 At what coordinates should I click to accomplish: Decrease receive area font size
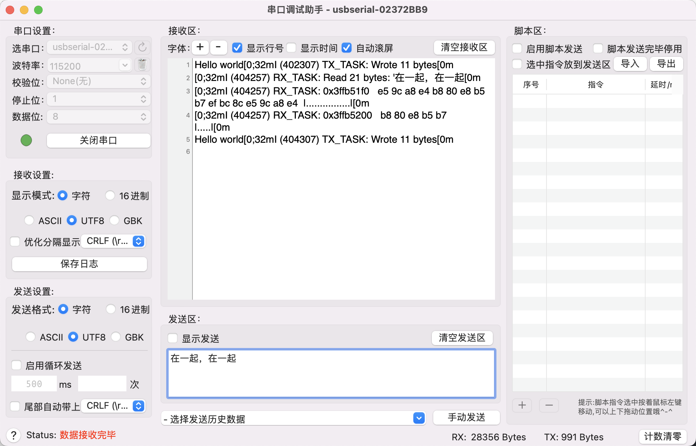pyautogui.click(x=218, y=47)
